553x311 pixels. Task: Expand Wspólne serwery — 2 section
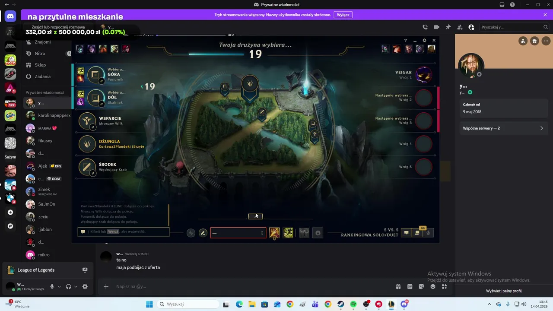tap(503, 128)
